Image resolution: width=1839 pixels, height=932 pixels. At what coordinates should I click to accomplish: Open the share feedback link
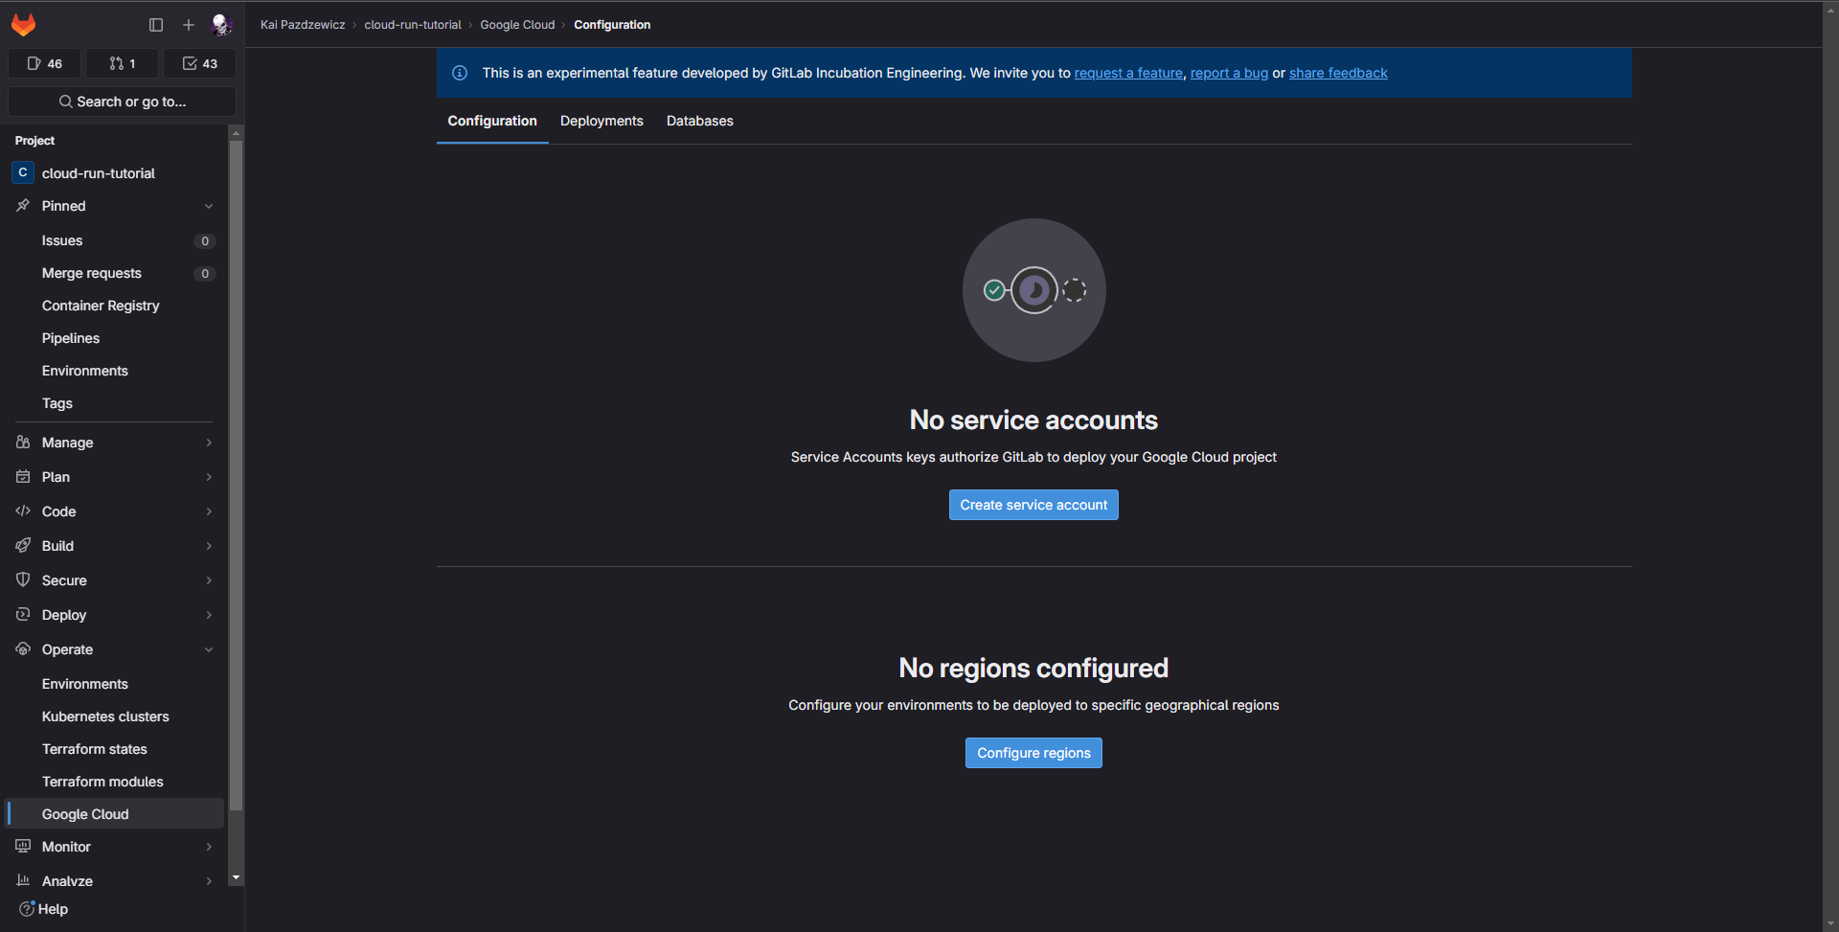[x=1337, y=73]
